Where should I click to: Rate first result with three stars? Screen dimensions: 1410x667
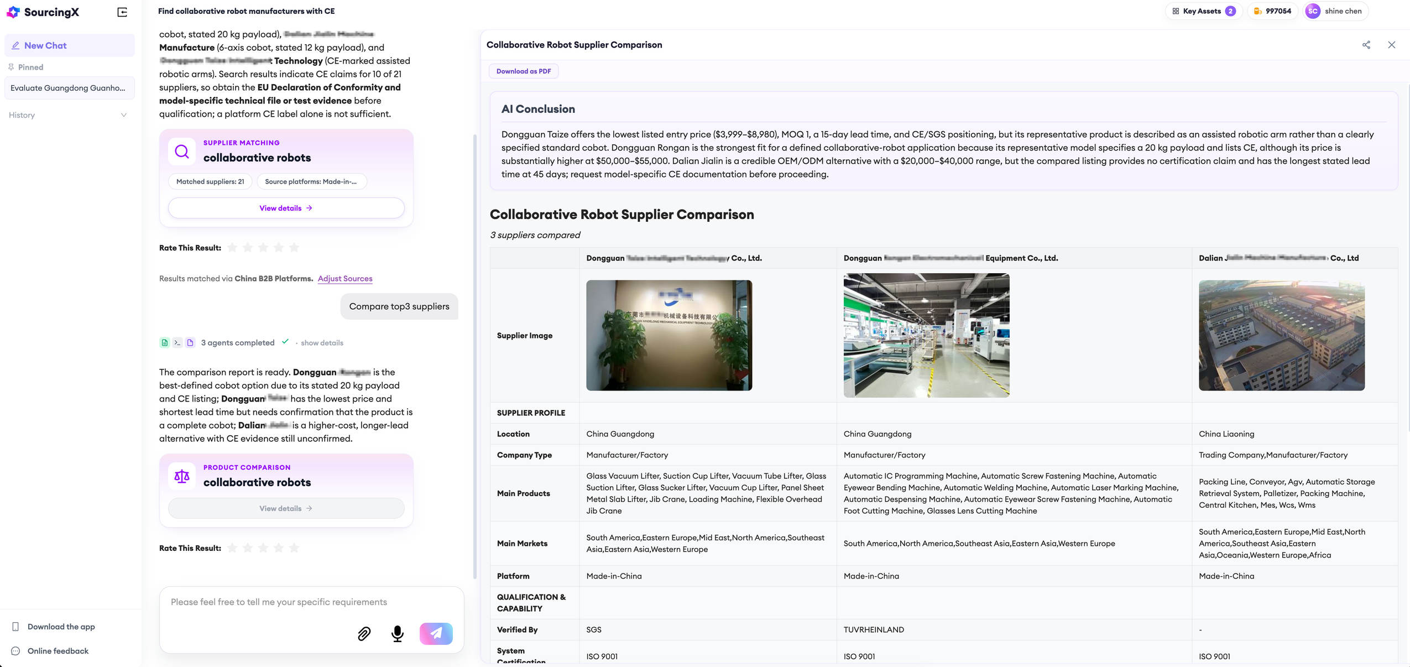(263, 248)
